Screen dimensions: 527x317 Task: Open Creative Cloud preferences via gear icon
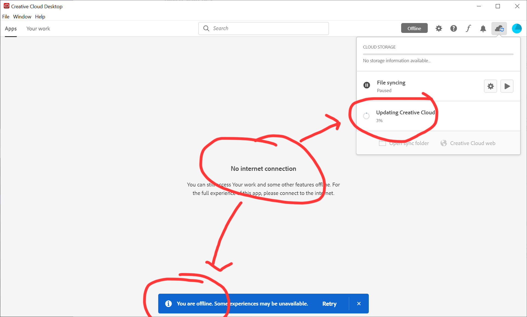[438, 28]
